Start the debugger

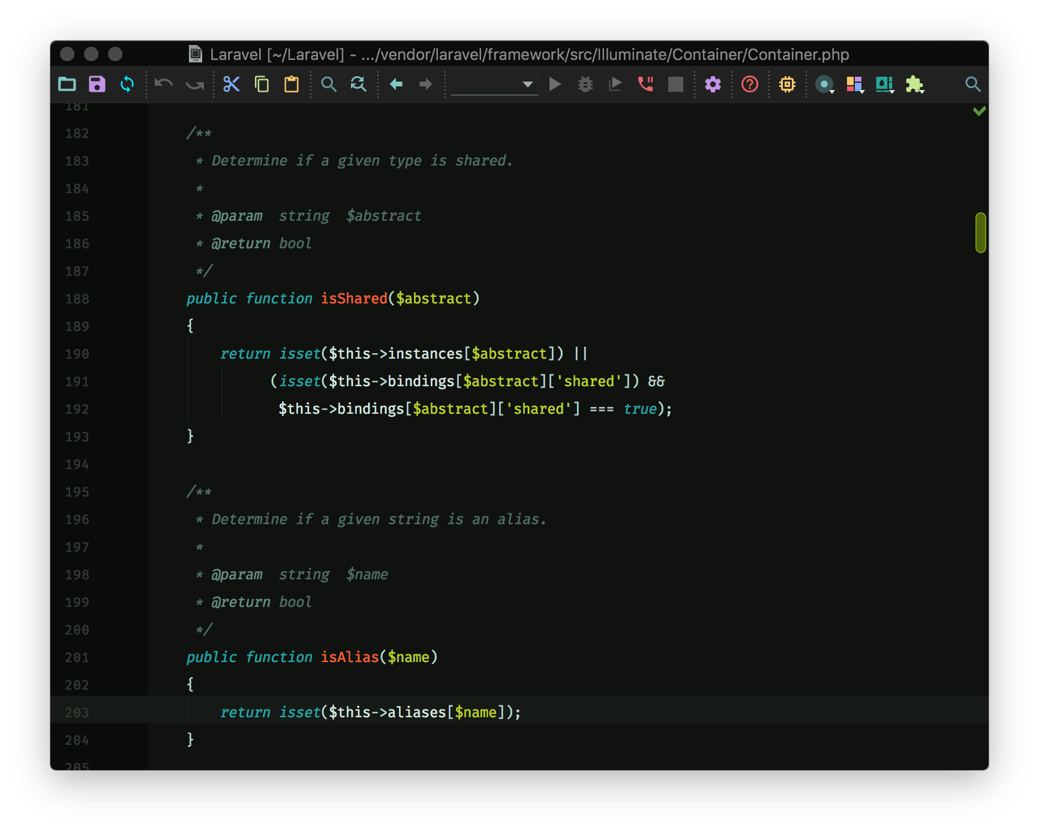tap(585, 84)
